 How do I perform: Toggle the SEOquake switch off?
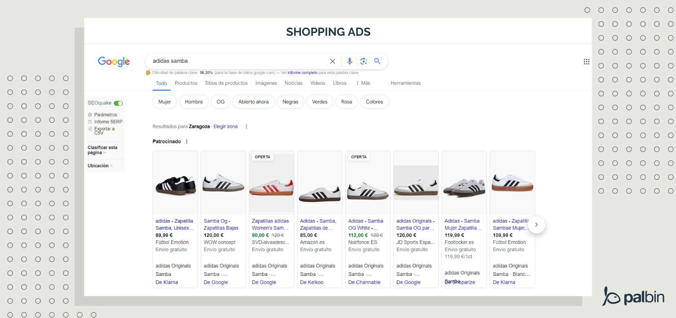pyautogui.click(x=118, y=103)
